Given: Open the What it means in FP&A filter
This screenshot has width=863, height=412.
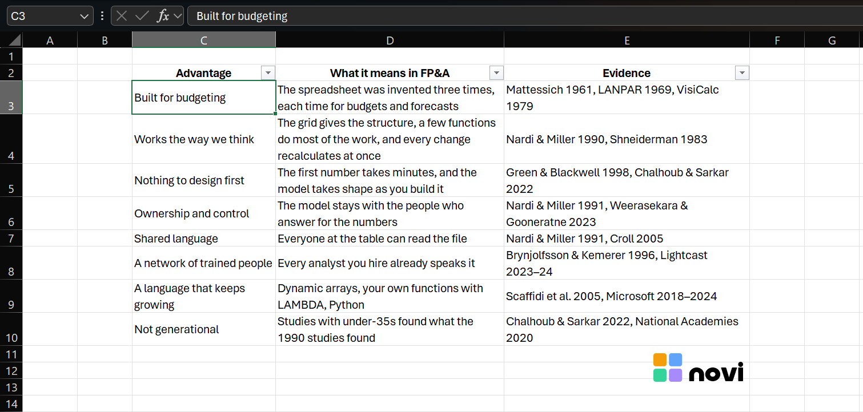Looking at the screenshot, I should pyautogui.click(x=496, y=72).
